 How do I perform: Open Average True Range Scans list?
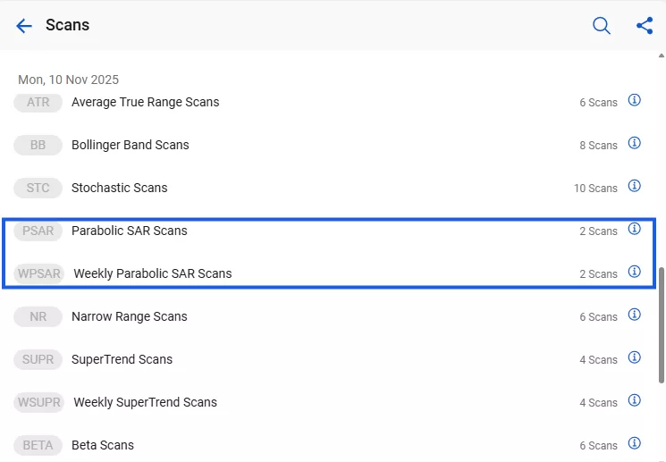pos(145,102)
